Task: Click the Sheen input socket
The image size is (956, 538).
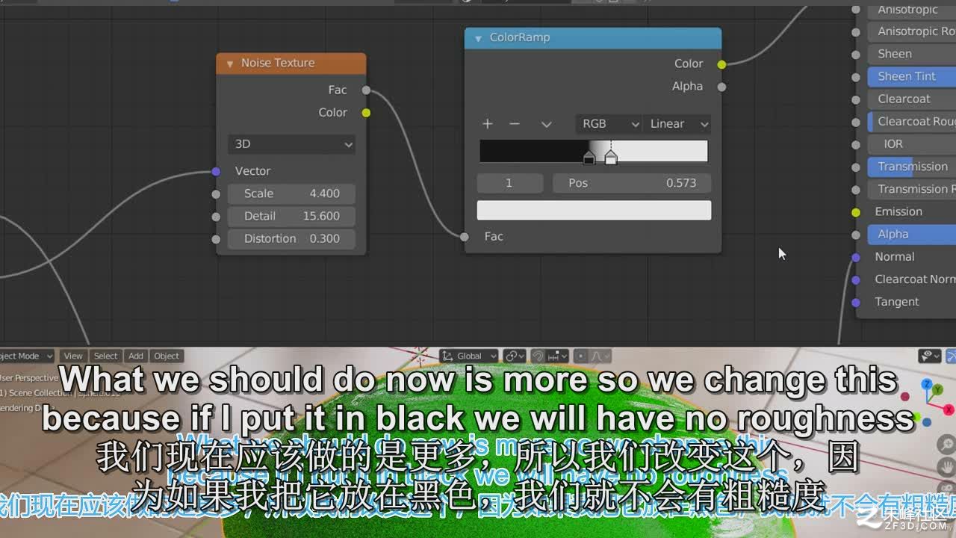Action: (x=856, y=55)
